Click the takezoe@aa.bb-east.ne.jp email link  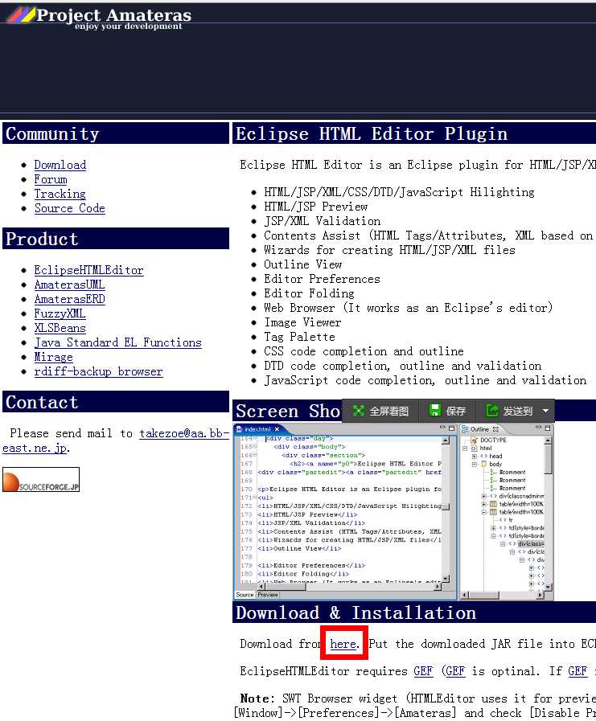(184, 433)
